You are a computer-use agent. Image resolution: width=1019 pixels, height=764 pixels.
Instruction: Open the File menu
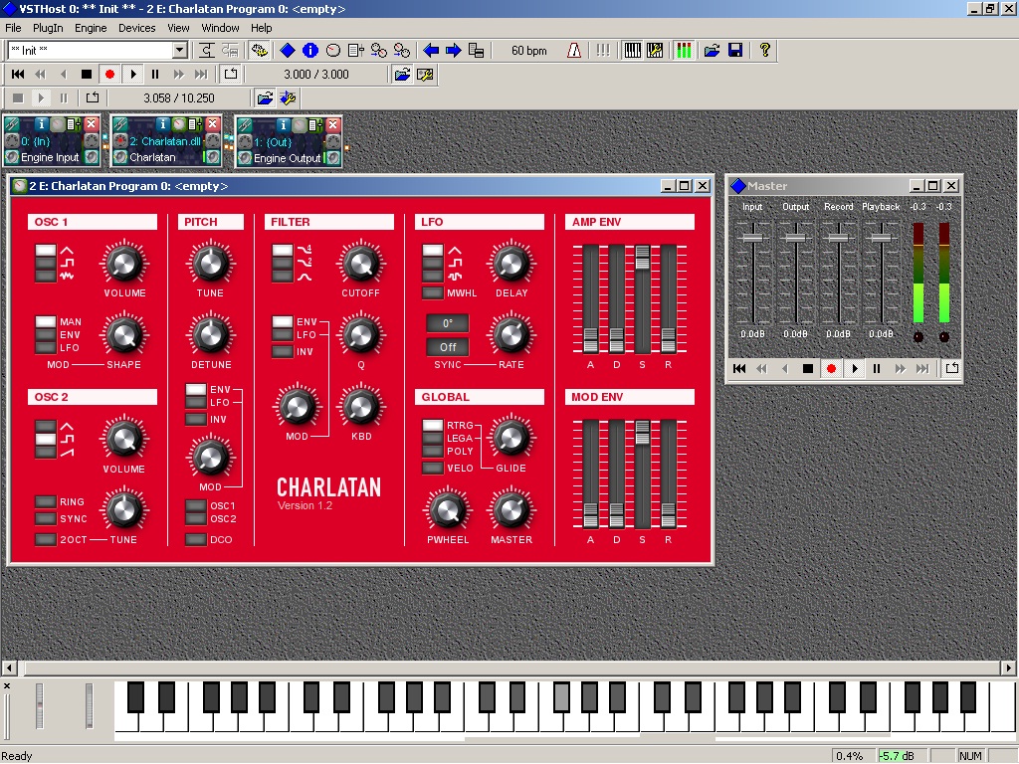[13, 28]
